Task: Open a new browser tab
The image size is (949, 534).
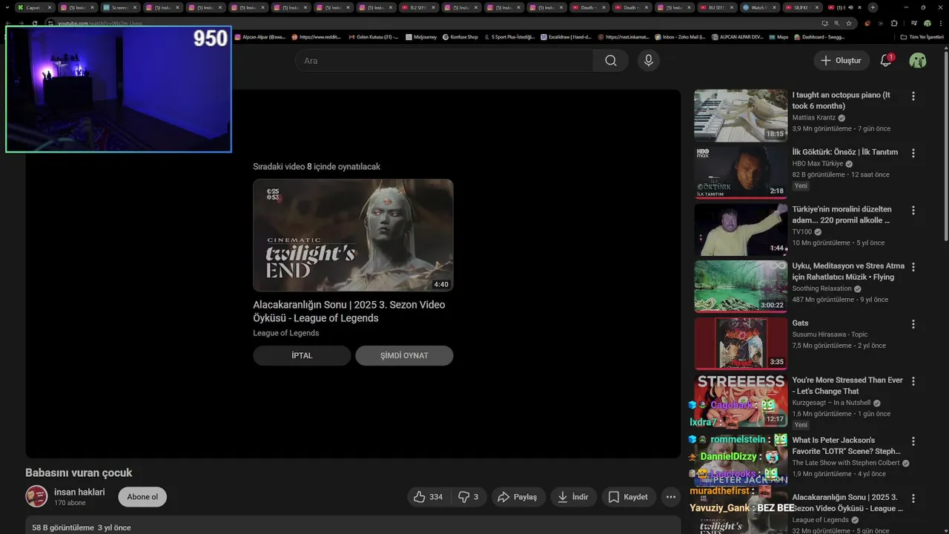Action: pos(873,7)
